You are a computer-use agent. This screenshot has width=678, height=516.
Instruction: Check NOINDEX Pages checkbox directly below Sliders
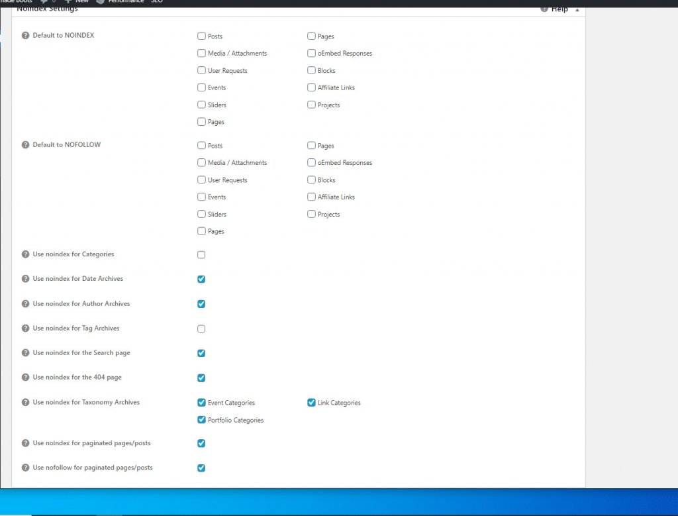pos(201,122)
